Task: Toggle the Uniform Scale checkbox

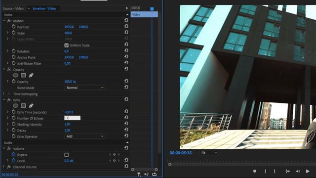Action: 66,45
